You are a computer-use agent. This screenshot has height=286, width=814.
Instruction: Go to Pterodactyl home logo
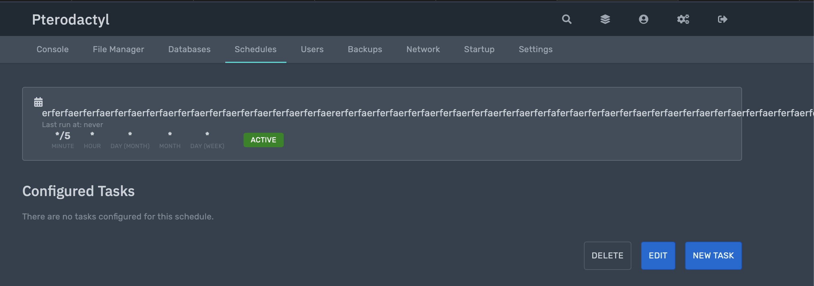tap(70, 19)
